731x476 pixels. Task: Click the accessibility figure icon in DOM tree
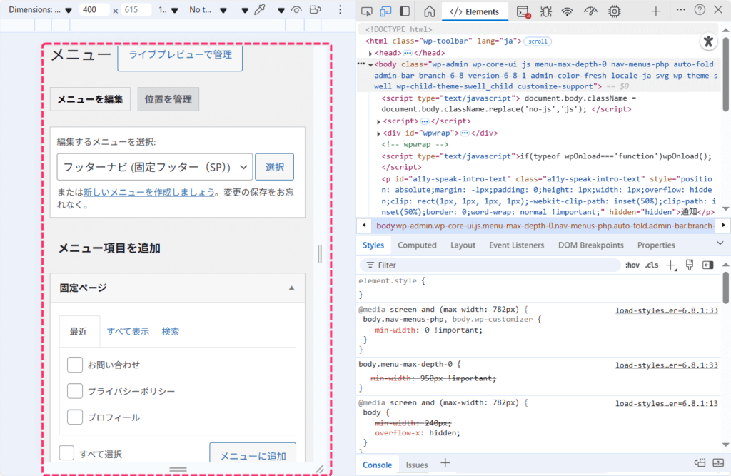tap(708, 41)
